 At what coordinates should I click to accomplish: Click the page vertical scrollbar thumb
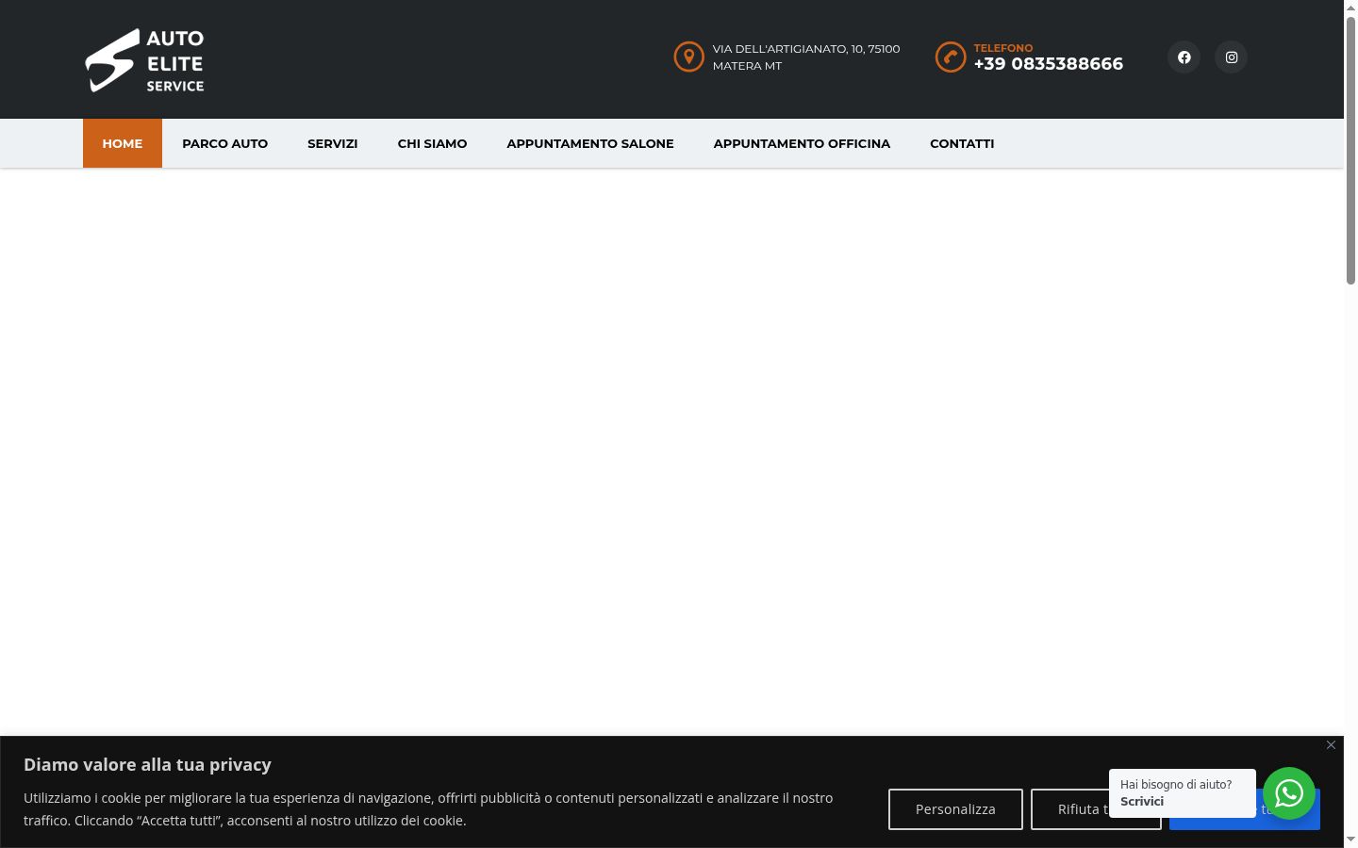tap(1350, 149)
